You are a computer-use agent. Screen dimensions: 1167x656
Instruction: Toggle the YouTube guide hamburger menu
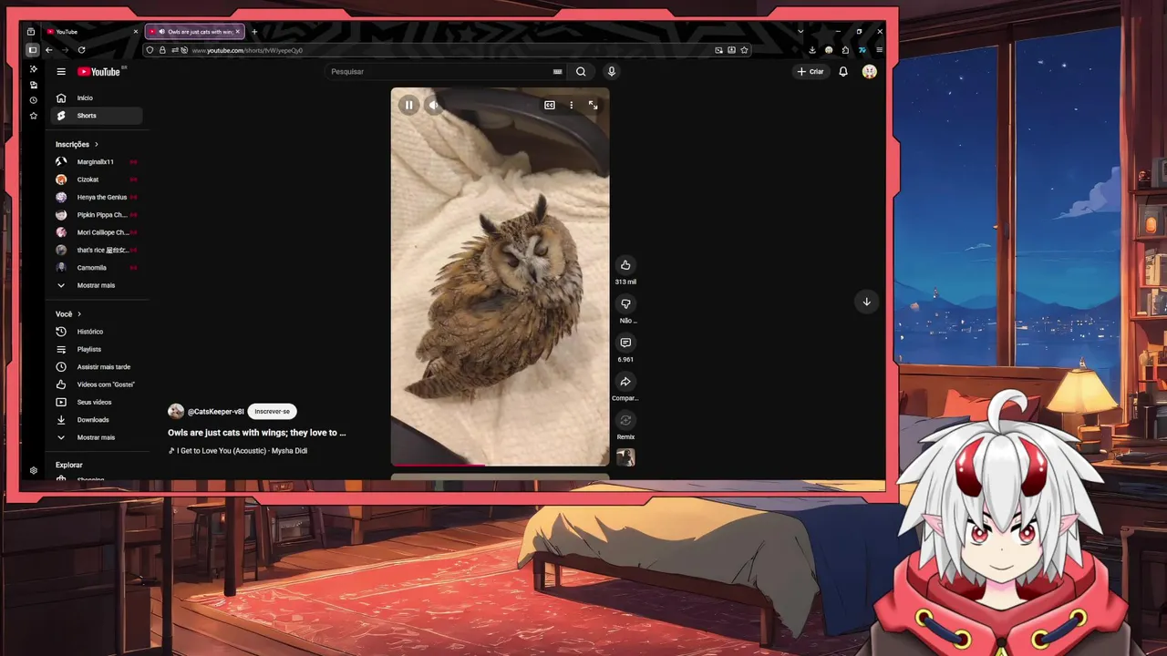61,71
